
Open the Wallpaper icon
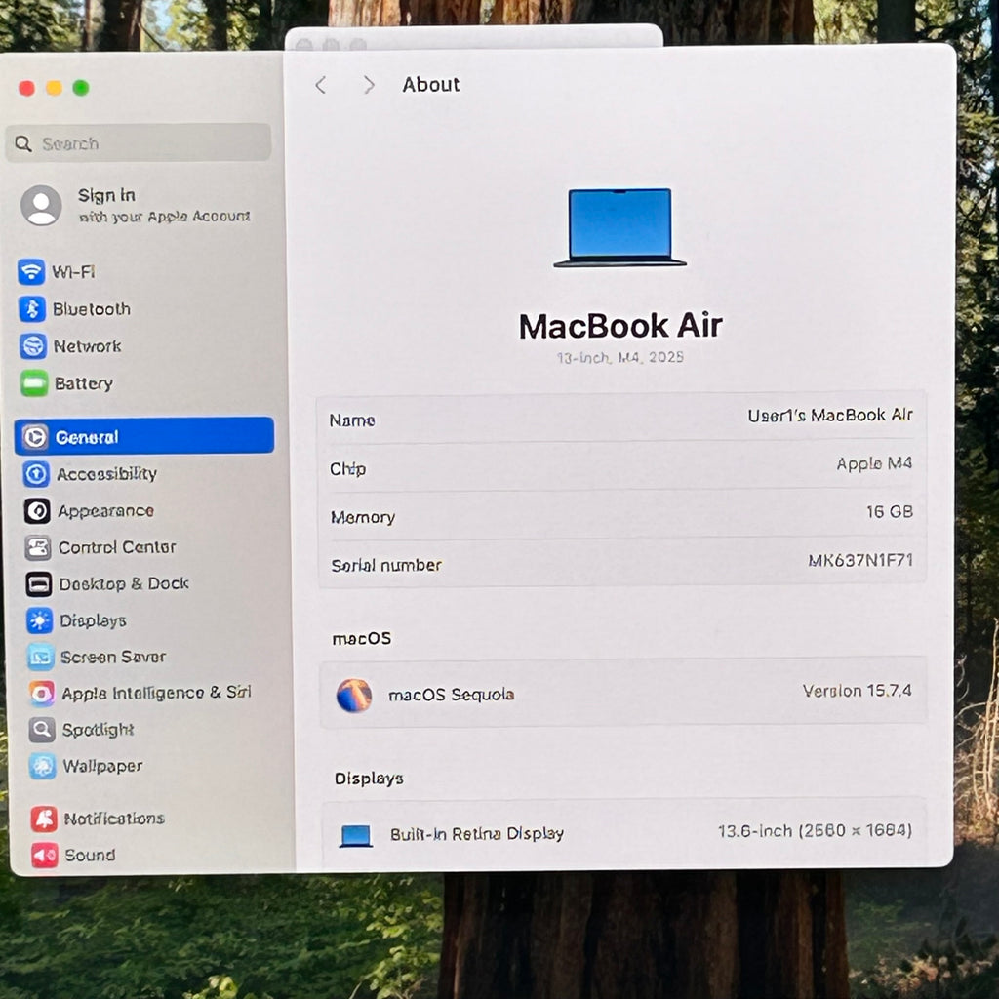(43, 766)
